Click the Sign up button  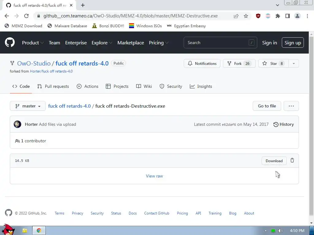[x=293, y=43]
